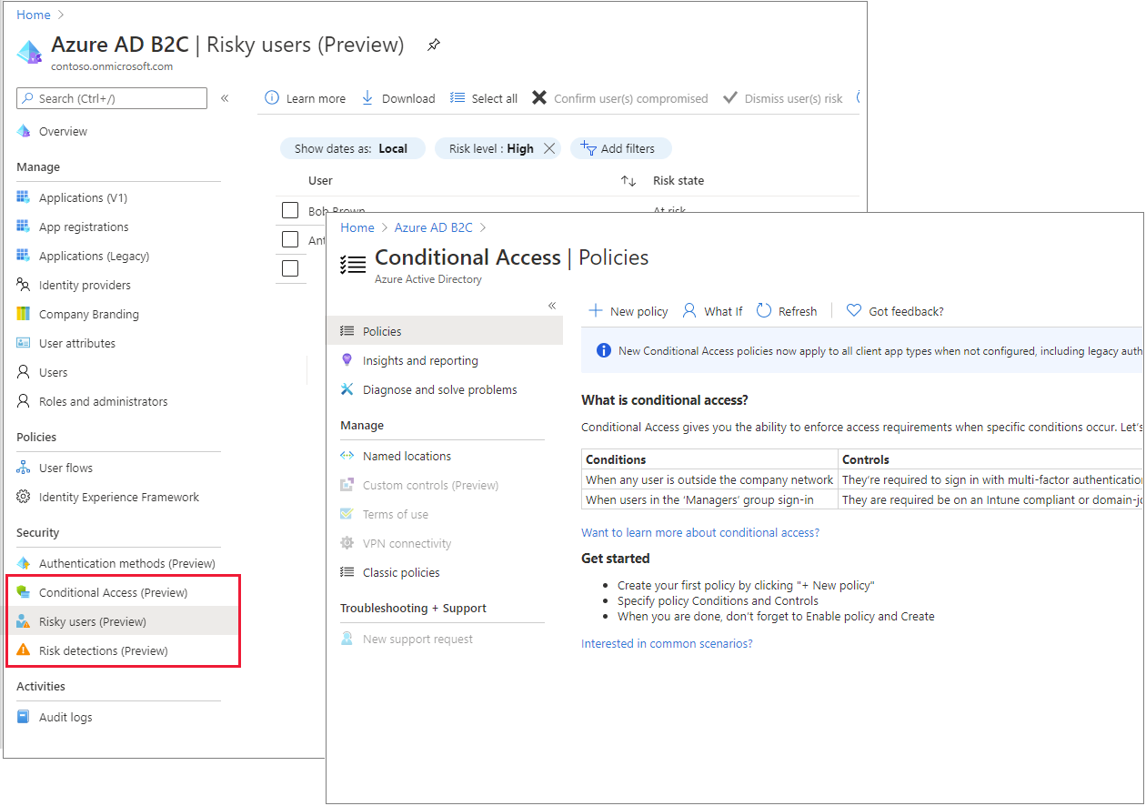Image resolution: width=1146 pixels, height=806 pixels.
Task: Open Custom controls (Preview)
Action: coord(430,485)
